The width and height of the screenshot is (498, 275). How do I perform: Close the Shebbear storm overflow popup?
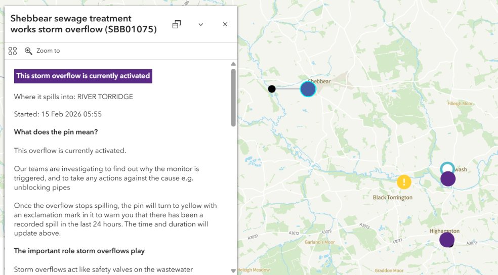225,24
